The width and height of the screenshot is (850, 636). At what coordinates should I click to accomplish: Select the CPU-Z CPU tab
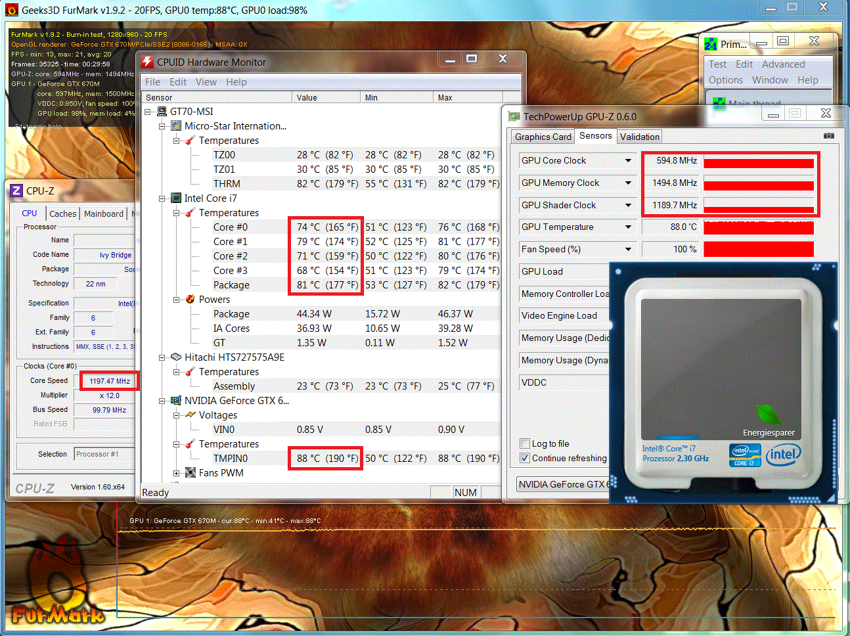pyautogui.click(x=30, y=214)
